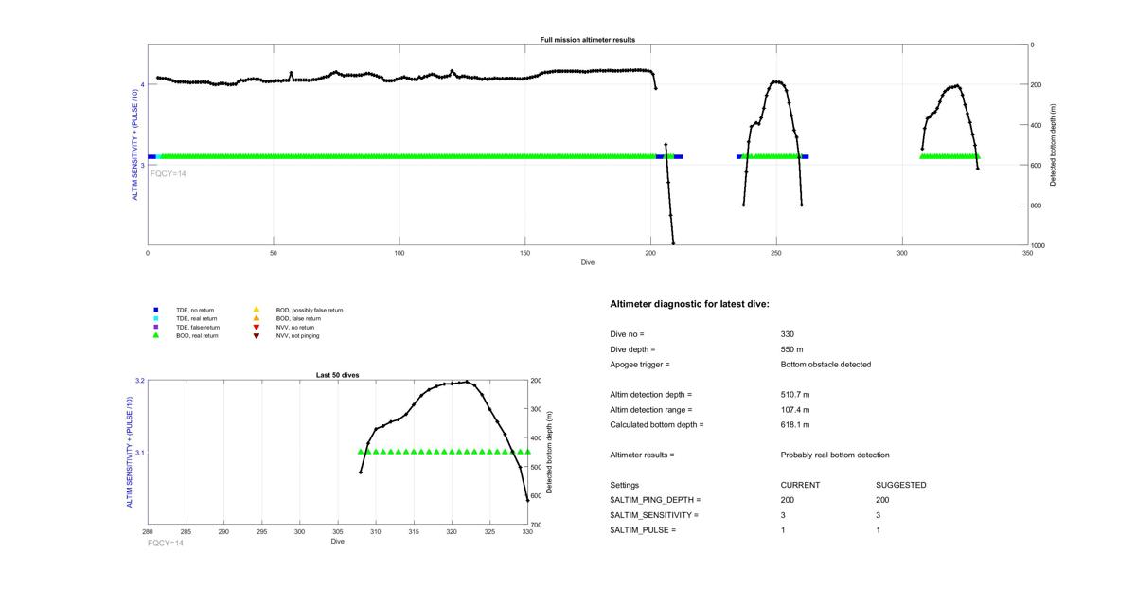Click 'Detected bottom depth (m)' axis label on full mission plot
Image resolution: width=1136 pixels, height=589 pixels.
1053,145
